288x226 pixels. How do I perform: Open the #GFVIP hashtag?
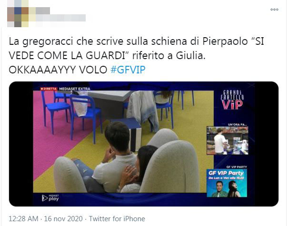point(128,70)
